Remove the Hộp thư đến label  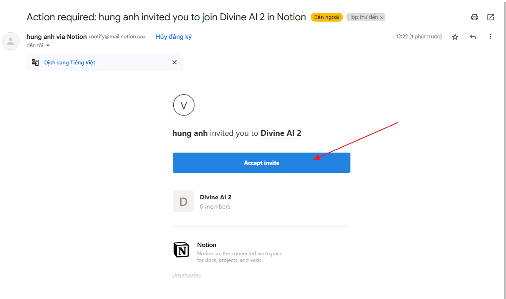382,18
